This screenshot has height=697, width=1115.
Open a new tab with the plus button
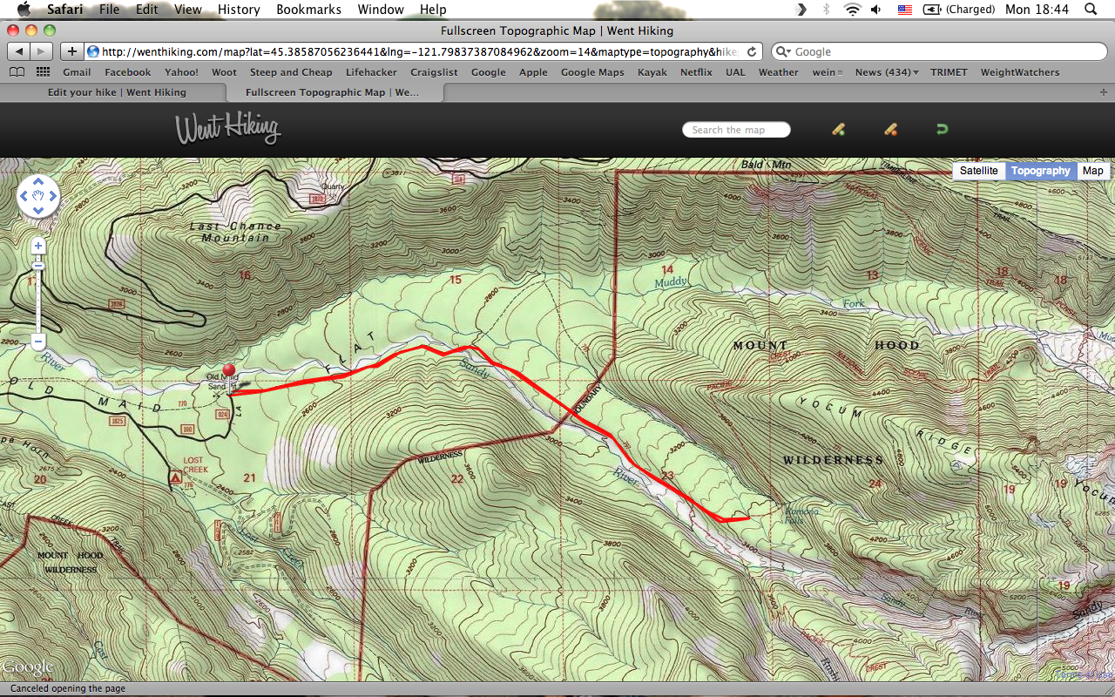click(x=1104, y=91)
